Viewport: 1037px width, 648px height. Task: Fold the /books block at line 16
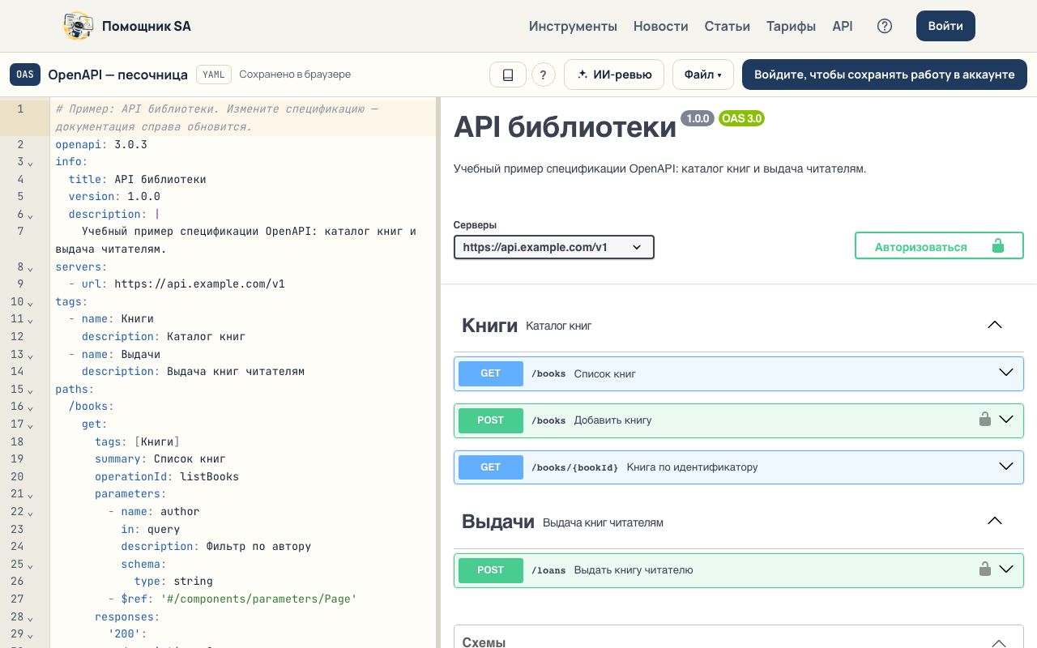click(x=30, y=408)
